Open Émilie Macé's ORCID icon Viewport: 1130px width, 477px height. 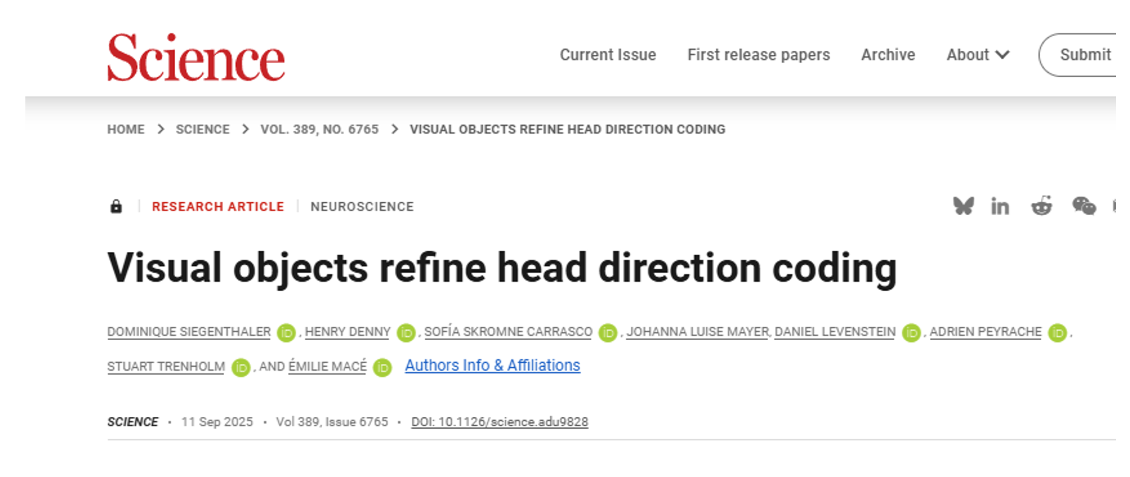tap(382, 367)
